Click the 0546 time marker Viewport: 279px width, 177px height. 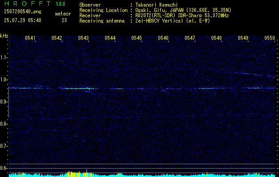163,38
